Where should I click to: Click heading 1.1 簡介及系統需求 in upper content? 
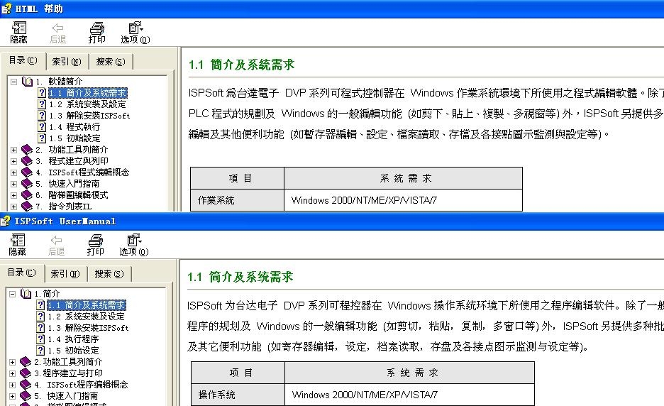[241, 65]
